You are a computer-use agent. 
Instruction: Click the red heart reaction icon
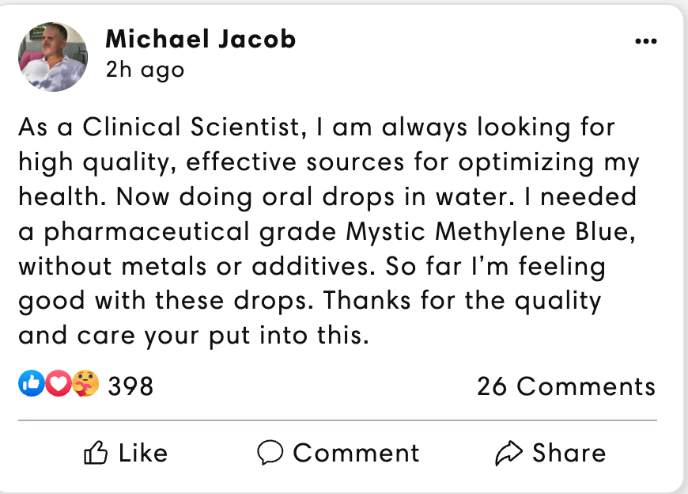pyautogui.click(x=58, y=383)
